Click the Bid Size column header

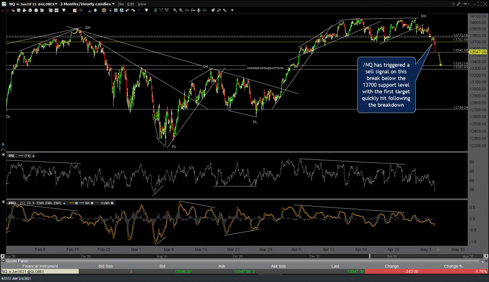click(x=105, y=266)
